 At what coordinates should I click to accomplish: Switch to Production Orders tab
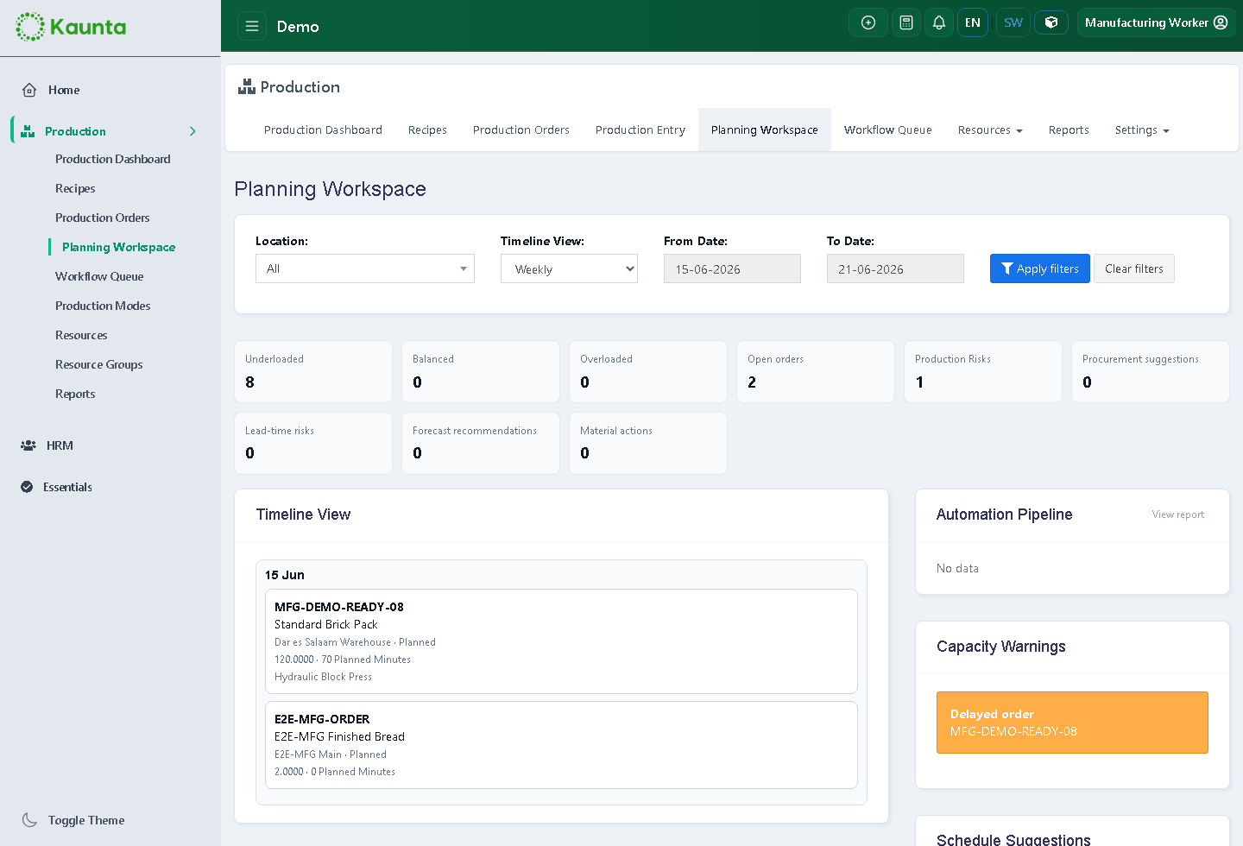coord(521,130)
